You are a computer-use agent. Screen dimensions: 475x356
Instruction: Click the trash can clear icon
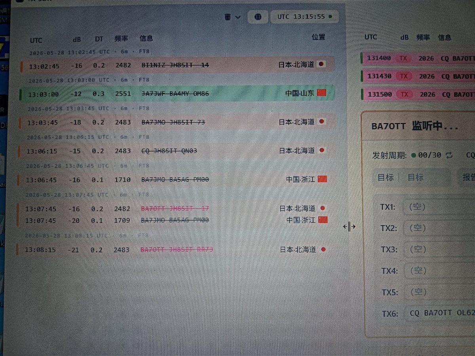point(228,17)
